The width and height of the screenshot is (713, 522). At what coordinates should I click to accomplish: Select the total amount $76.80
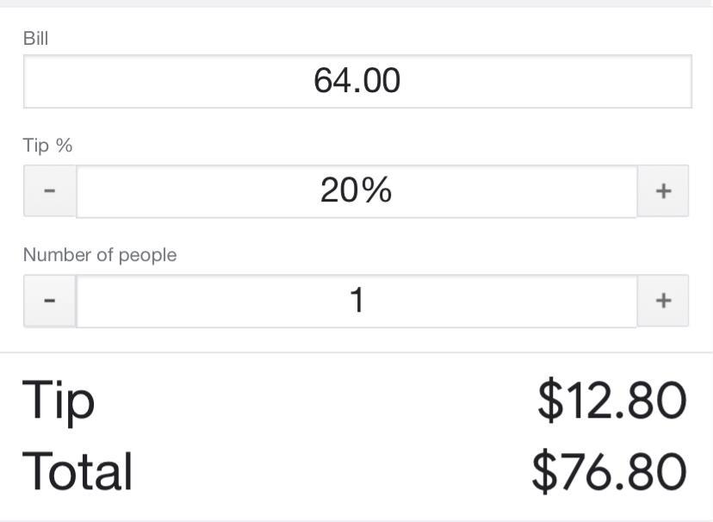pos(609,470)
